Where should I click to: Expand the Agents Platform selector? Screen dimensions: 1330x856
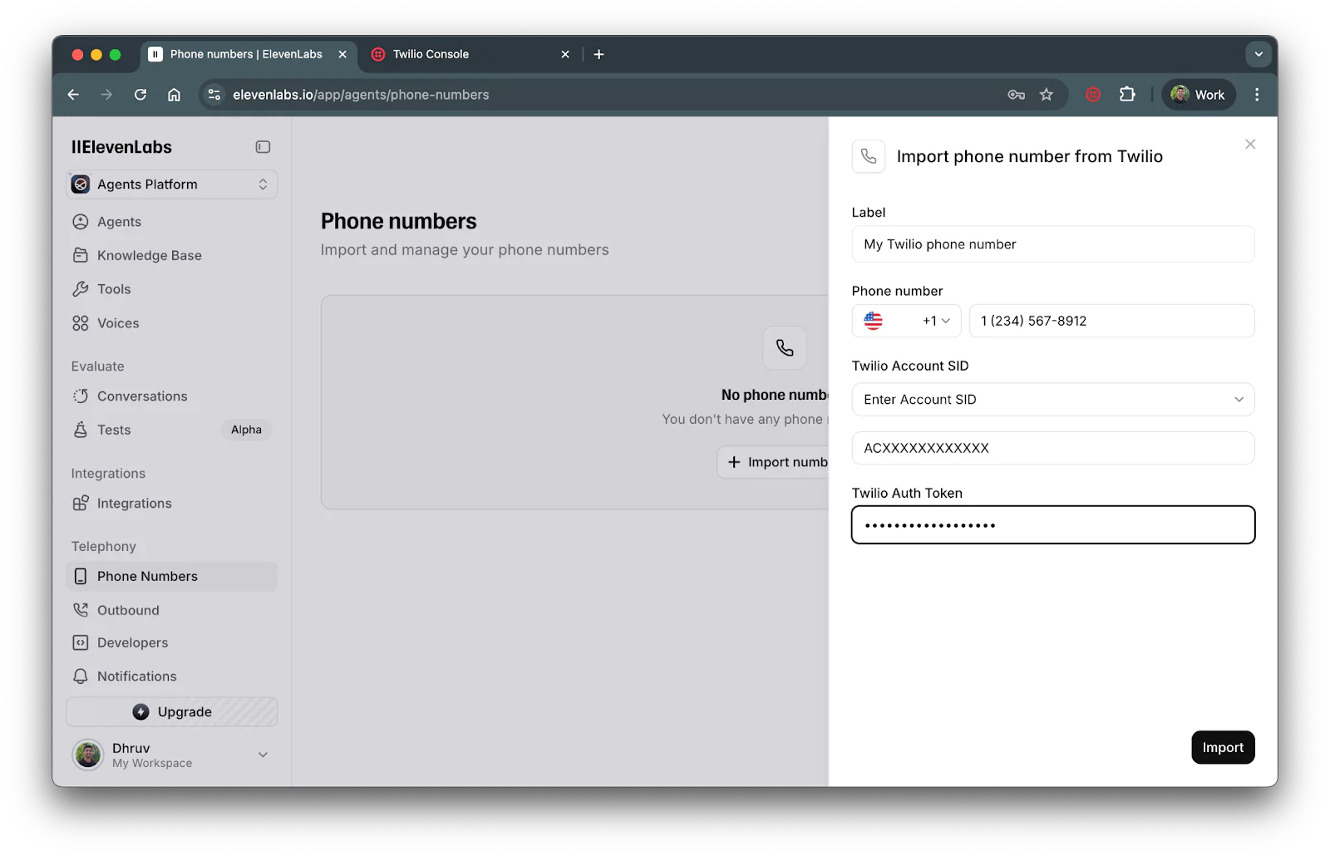[x=172, y=184]
